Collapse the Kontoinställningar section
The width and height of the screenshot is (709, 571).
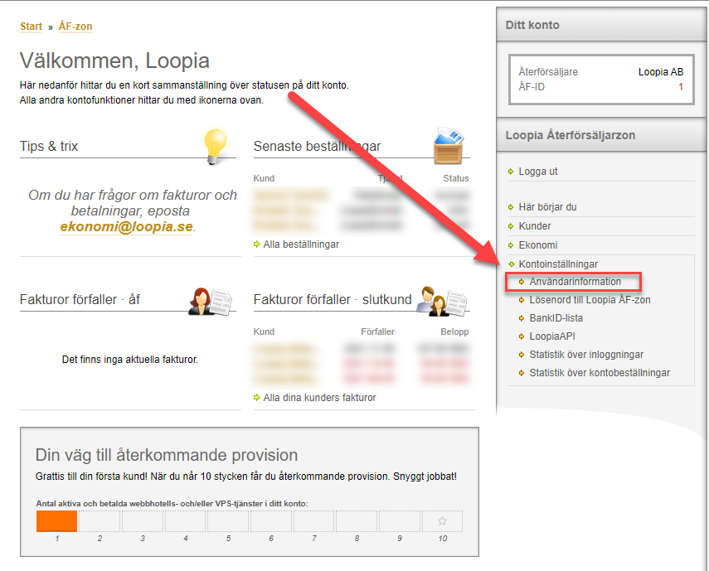click(x=558, y=264)
